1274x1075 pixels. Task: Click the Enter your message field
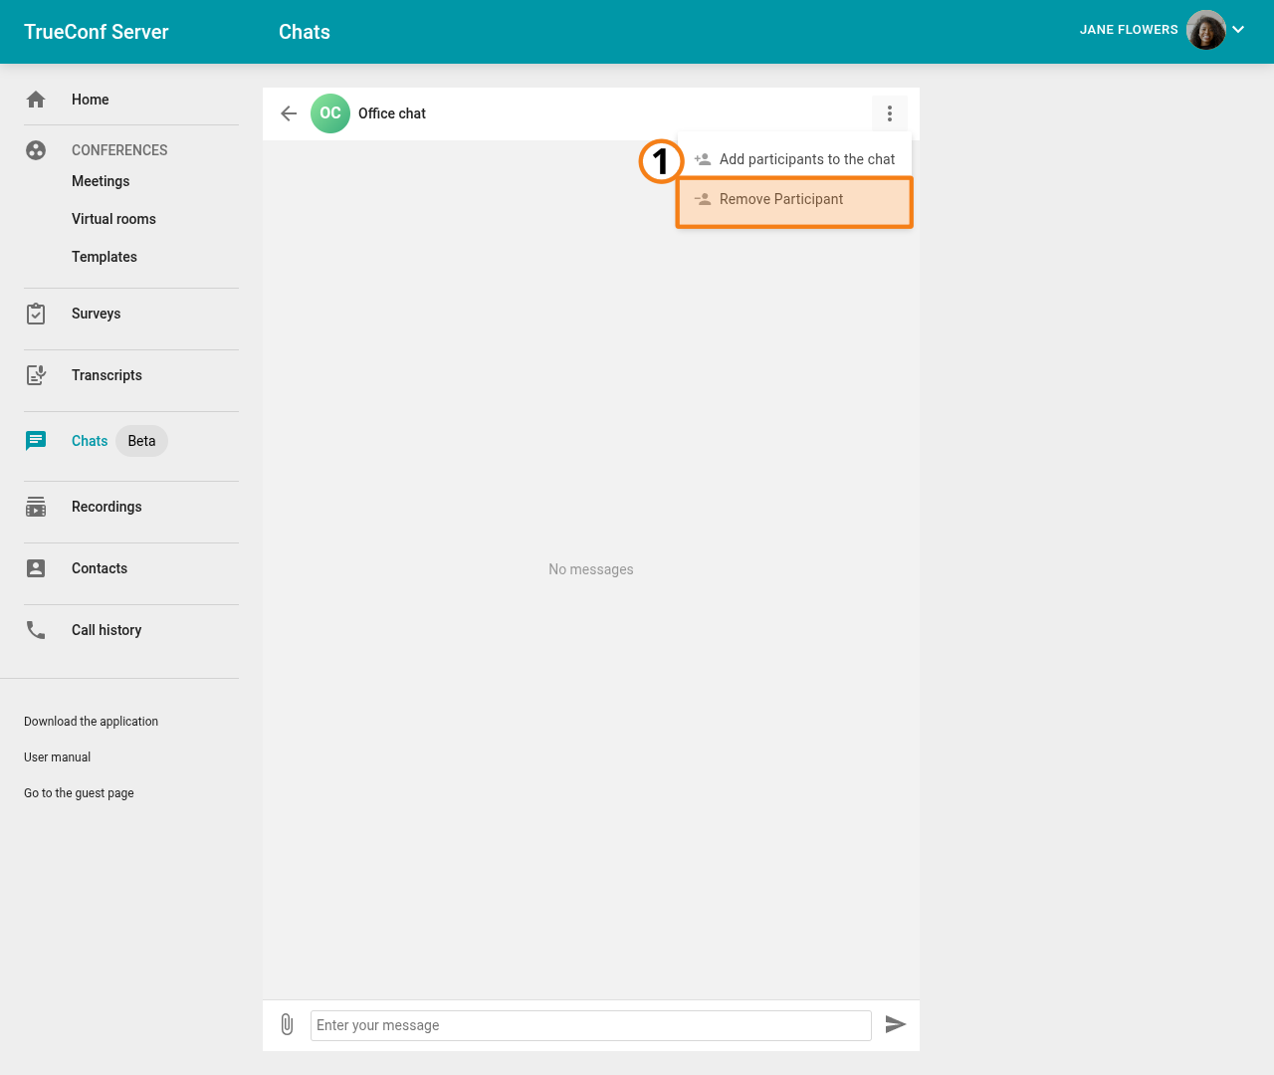(x=591, y=1024)
